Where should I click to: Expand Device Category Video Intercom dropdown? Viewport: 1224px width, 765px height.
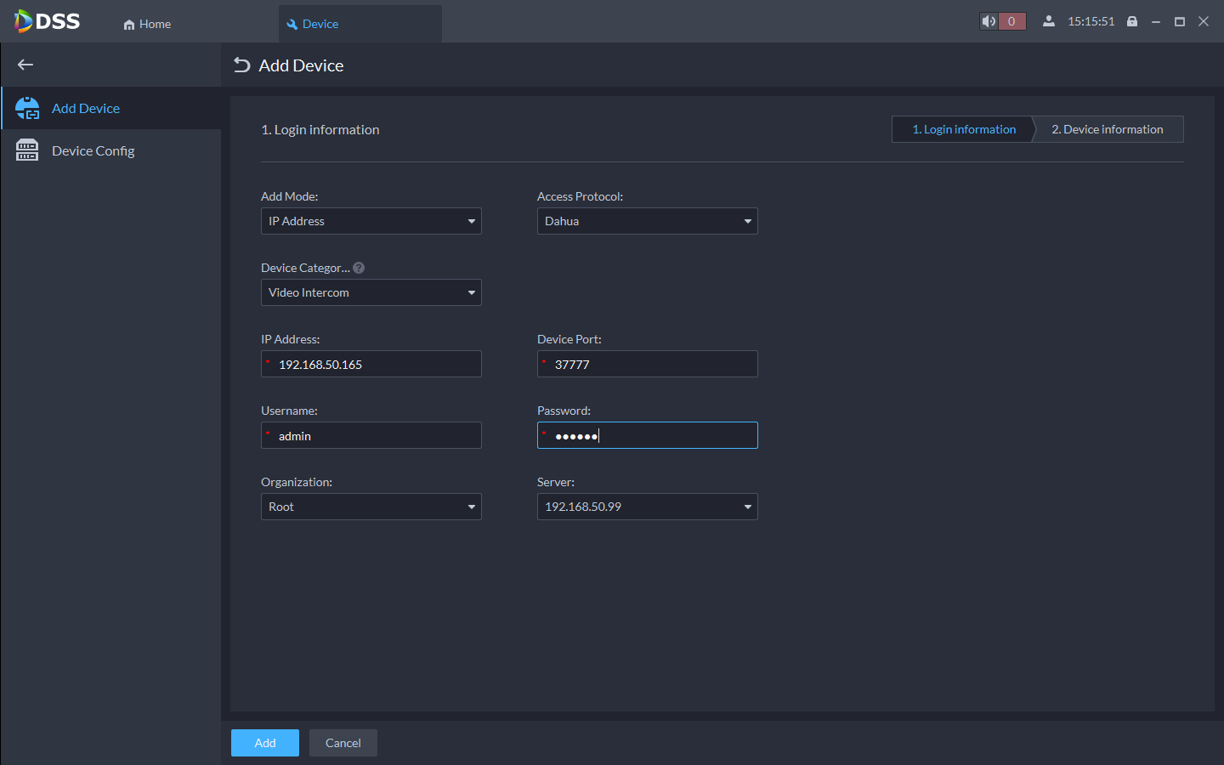[371, 292]
